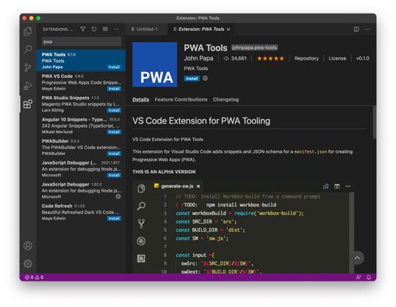The height and width of the screenshot is (307, 396).
Task: Click the large PWA extension logo
Action: [155, 65]
